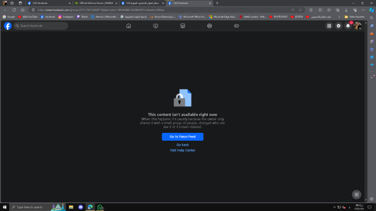The image size is (376, 211).
Task: Open the Notifications bell with 12 badge
Action: [348, 26]
